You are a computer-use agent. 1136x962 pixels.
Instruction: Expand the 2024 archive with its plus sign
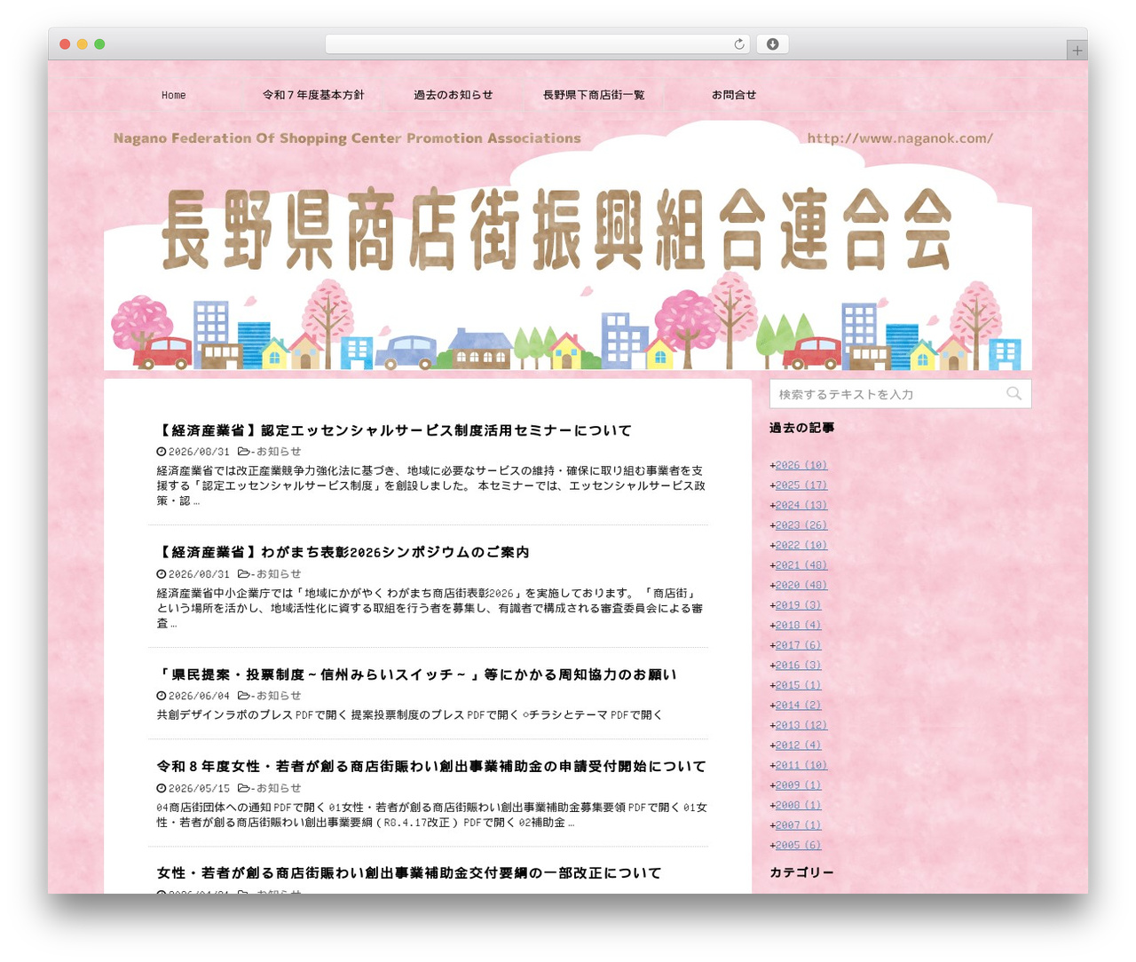click(772, 505)
